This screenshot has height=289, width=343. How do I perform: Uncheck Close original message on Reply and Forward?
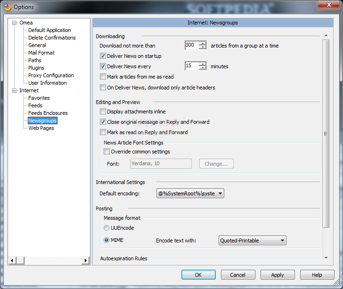click(x=103, y=122)
